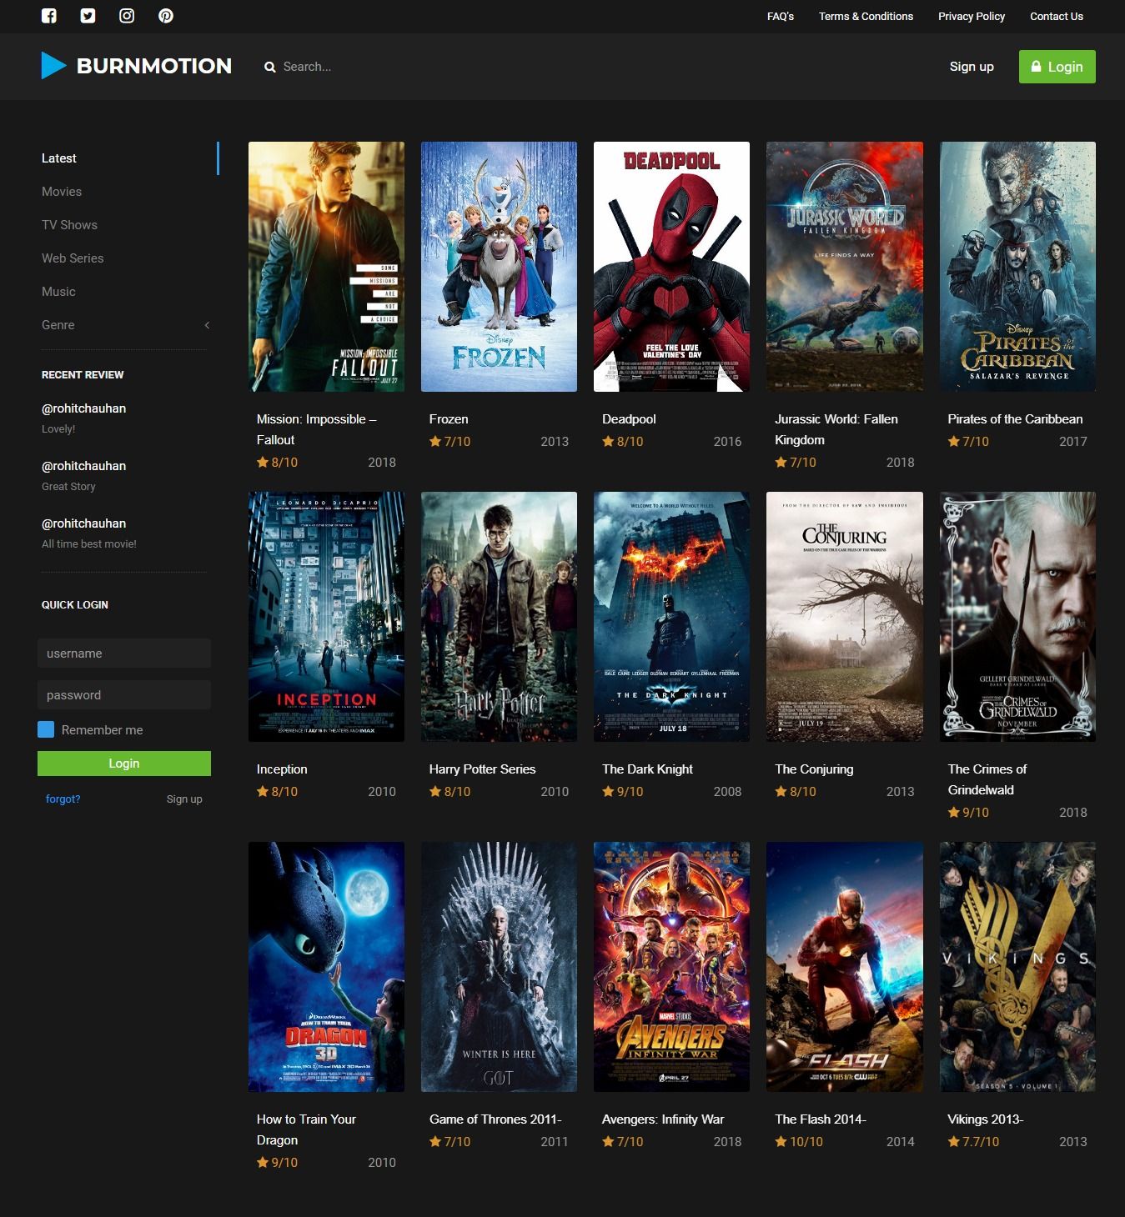The height and width of the screenshot is (1217, 1125).
Task: Open the Vikings poster thumbnail
Action: point(1017,967)
